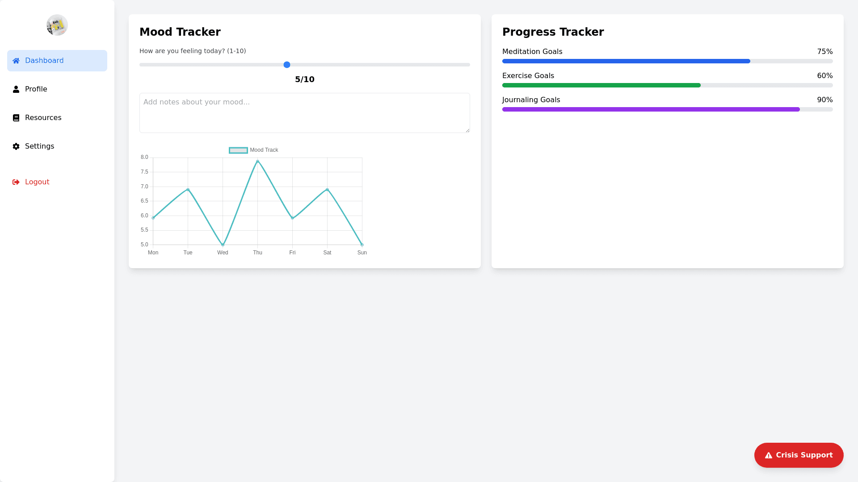Image resolution: width=858 pixels, height=482 pixels.
Task: Click the Journaling Goals progress bar
Action: pos(668,109)
